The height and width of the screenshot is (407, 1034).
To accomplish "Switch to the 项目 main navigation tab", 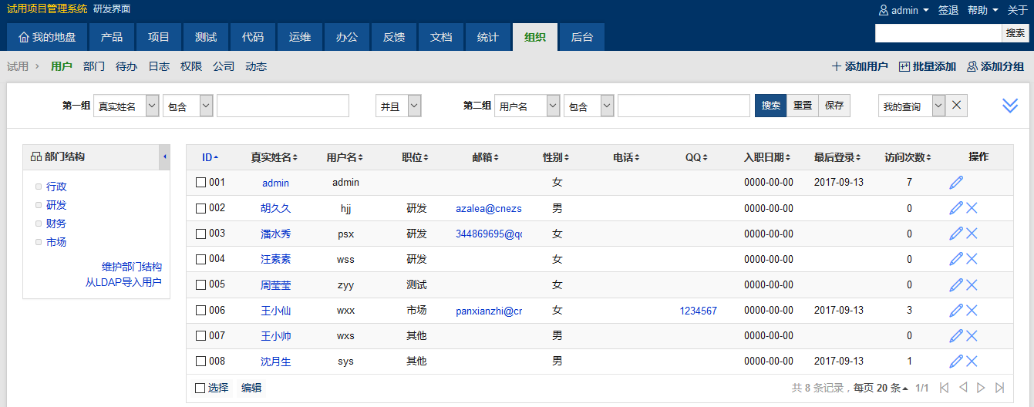I will coord(159,37).
